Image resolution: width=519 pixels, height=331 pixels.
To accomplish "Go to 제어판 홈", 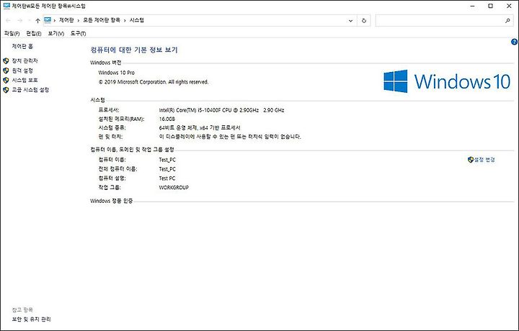I will (x=22, y=46).
